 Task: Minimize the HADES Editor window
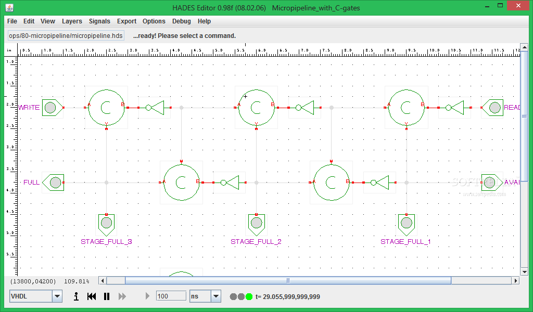point(487,6)
